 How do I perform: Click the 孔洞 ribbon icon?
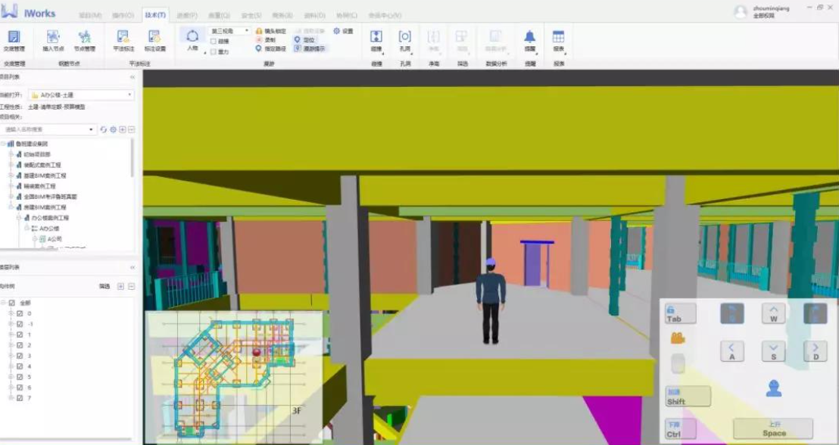click(405, 41)
